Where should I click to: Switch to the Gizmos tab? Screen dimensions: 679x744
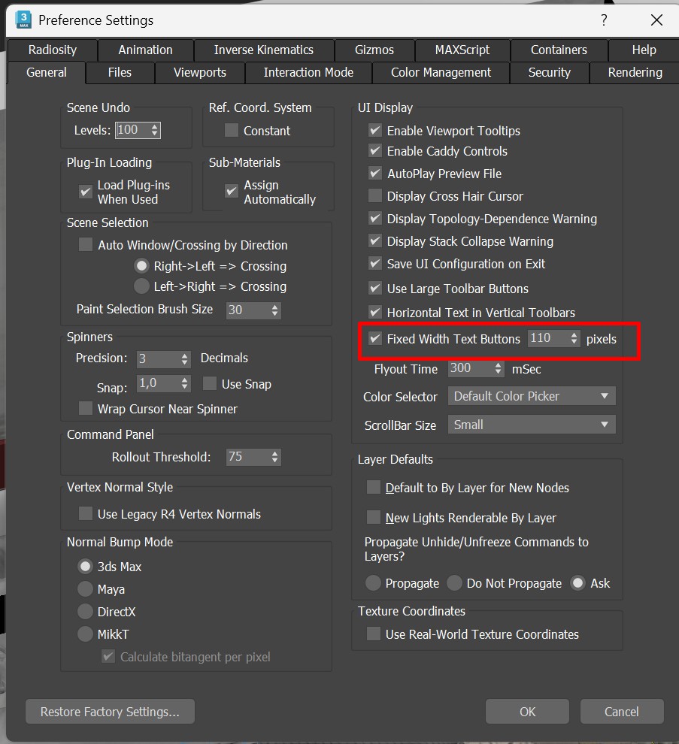pyautogui.click(x=374, y=50)
